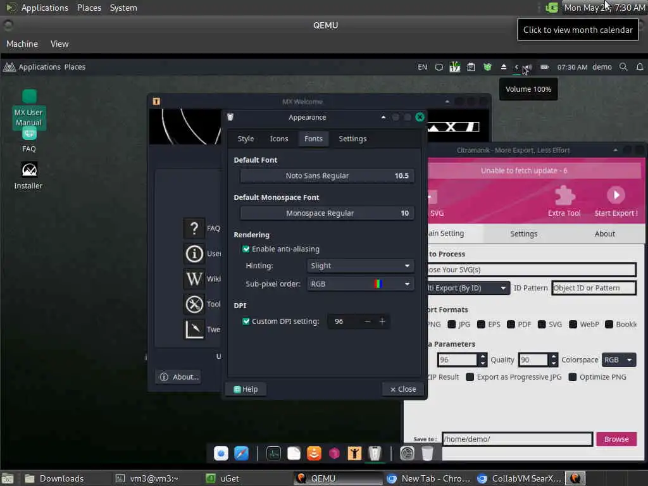Screen dimensions: 648x486
Task: Click the minus button for custom DPI
Action: [x=368, y=321]
